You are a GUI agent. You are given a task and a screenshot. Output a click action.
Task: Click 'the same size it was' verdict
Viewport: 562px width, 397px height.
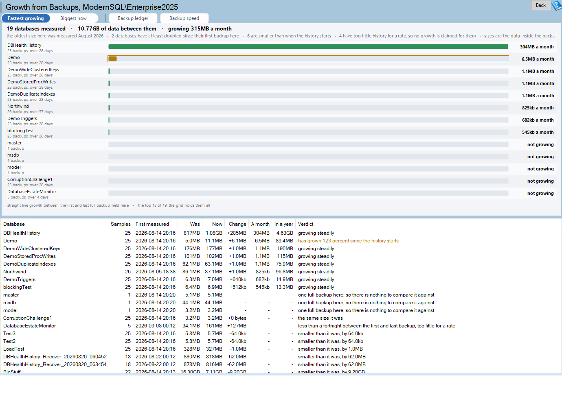[321, 318]
